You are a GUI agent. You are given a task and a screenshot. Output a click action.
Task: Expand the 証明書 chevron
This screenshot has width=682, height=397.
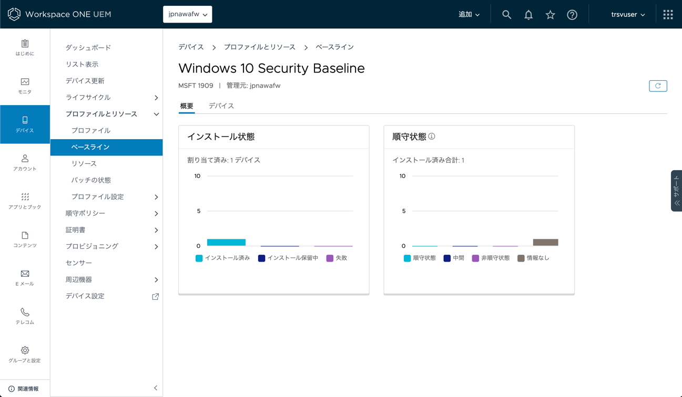pos(156,230)
